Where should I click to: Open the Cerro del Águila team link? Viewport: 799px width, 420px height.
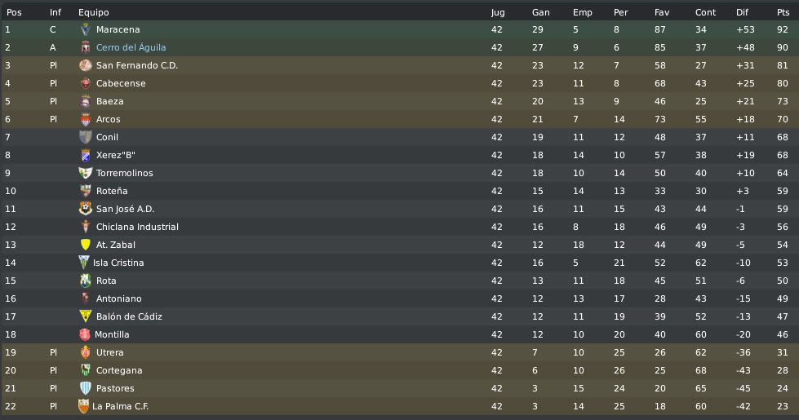click(131, 47)
